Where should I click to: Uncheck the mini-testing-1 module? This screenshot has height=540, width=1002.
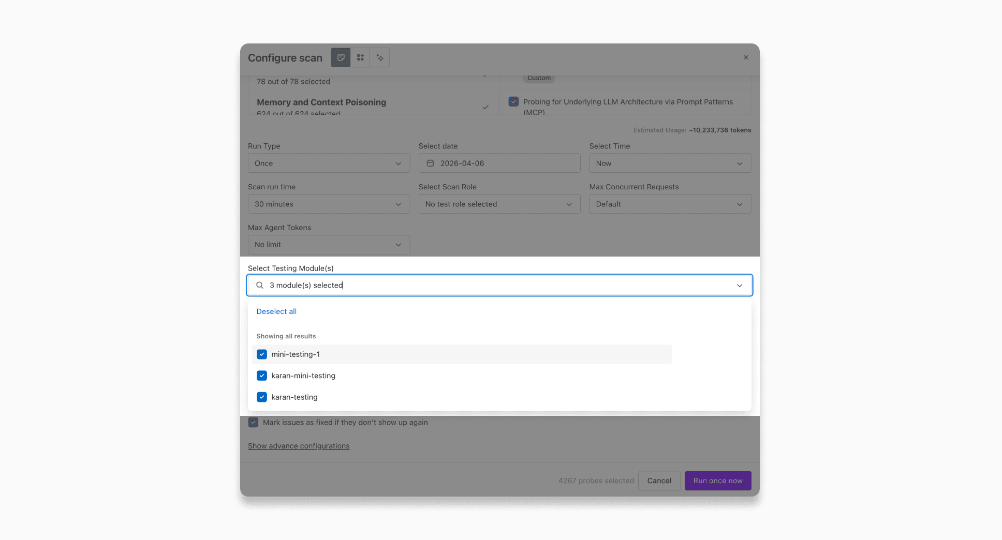(262, 354)
